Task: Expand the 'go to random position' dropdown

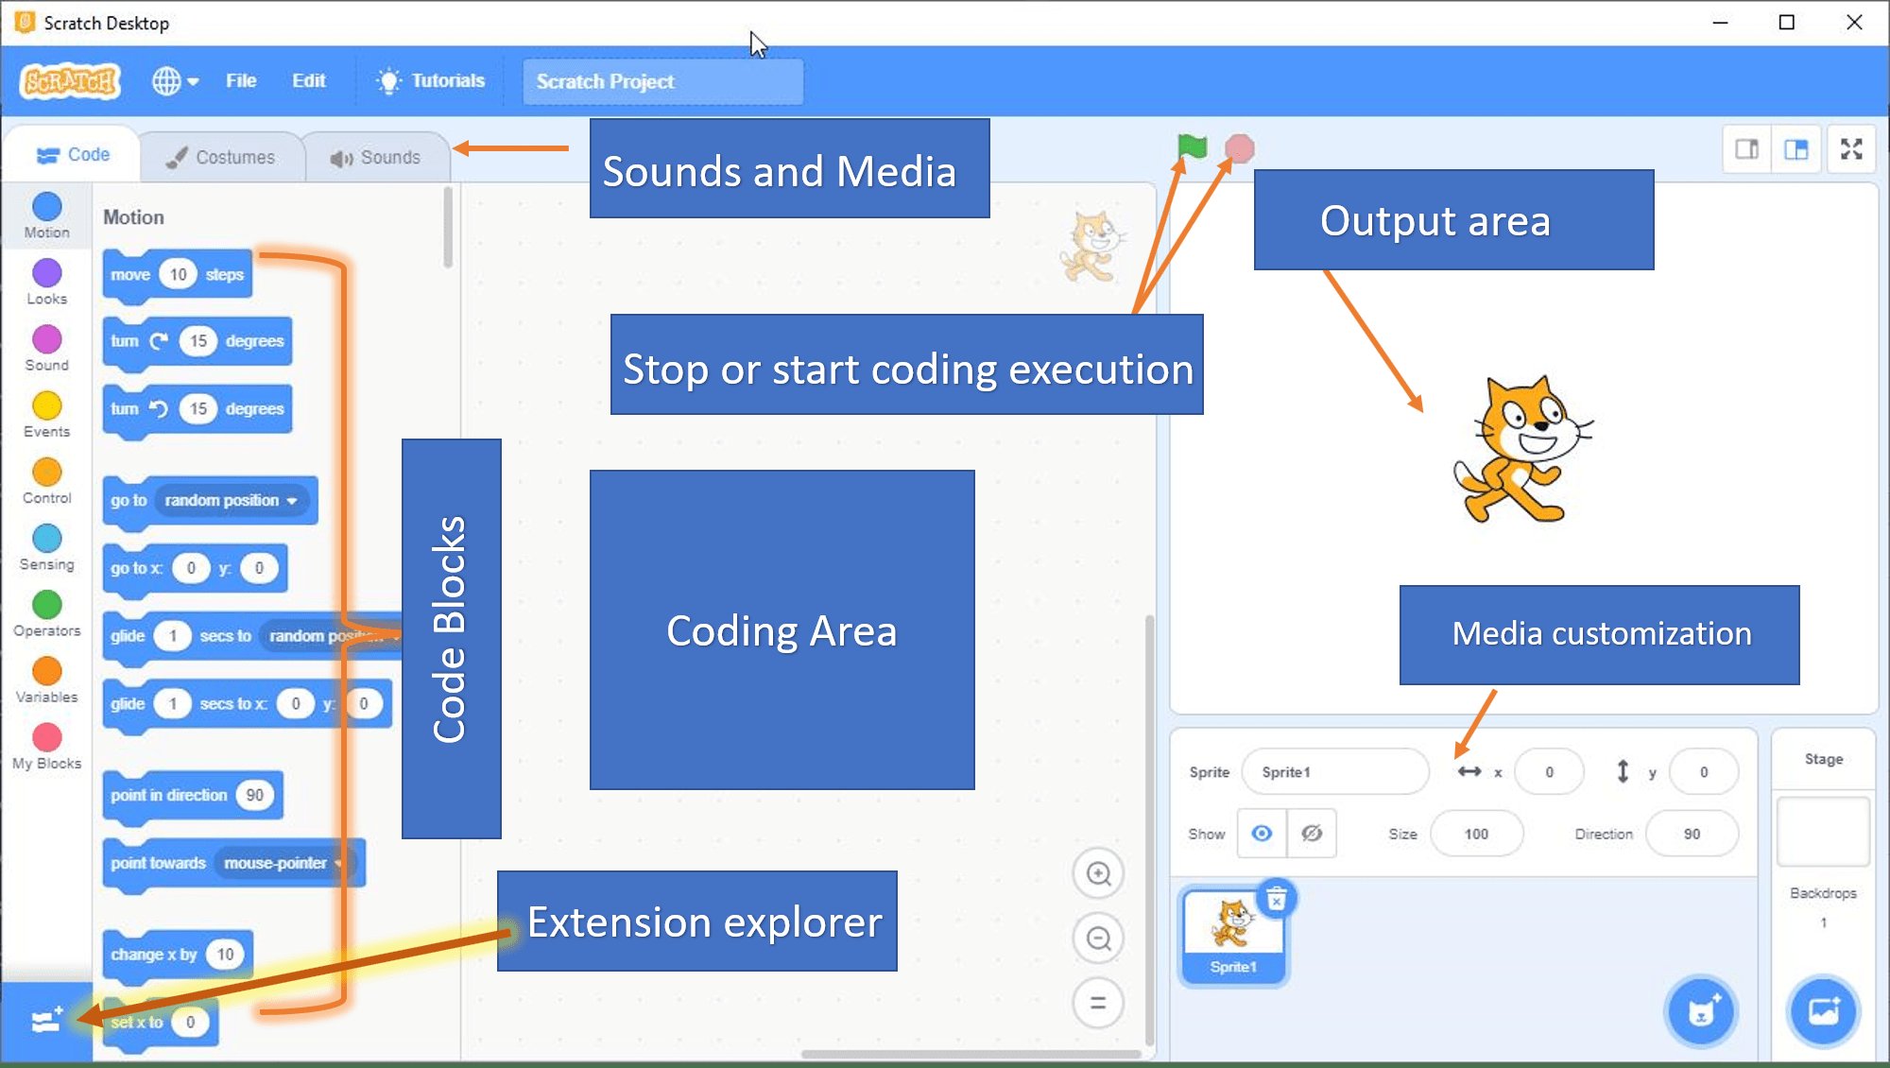Action: point(292,501)
